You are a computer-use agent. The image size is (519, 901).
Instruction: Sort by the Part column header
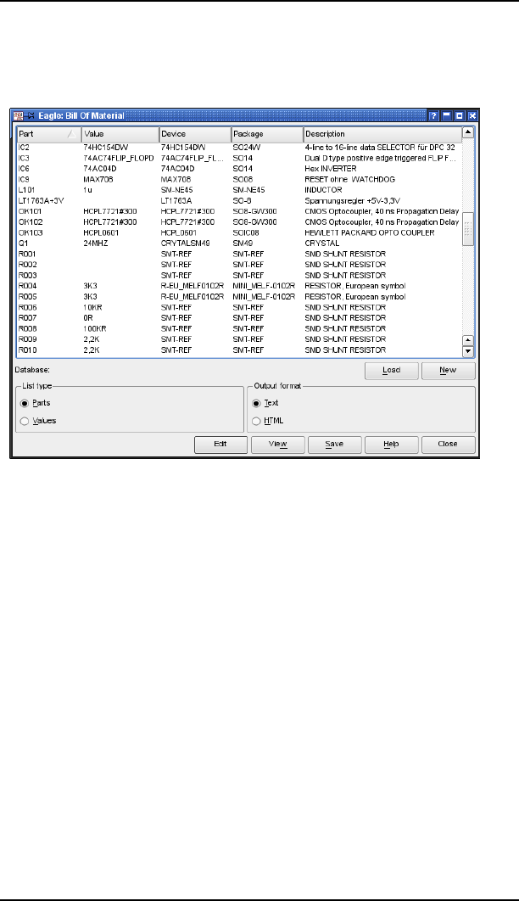point(49,134)
